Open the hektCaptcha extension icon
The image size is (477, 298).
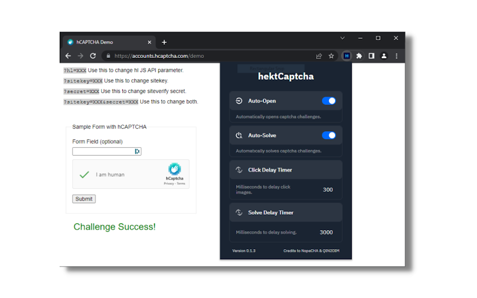point(346,56)
